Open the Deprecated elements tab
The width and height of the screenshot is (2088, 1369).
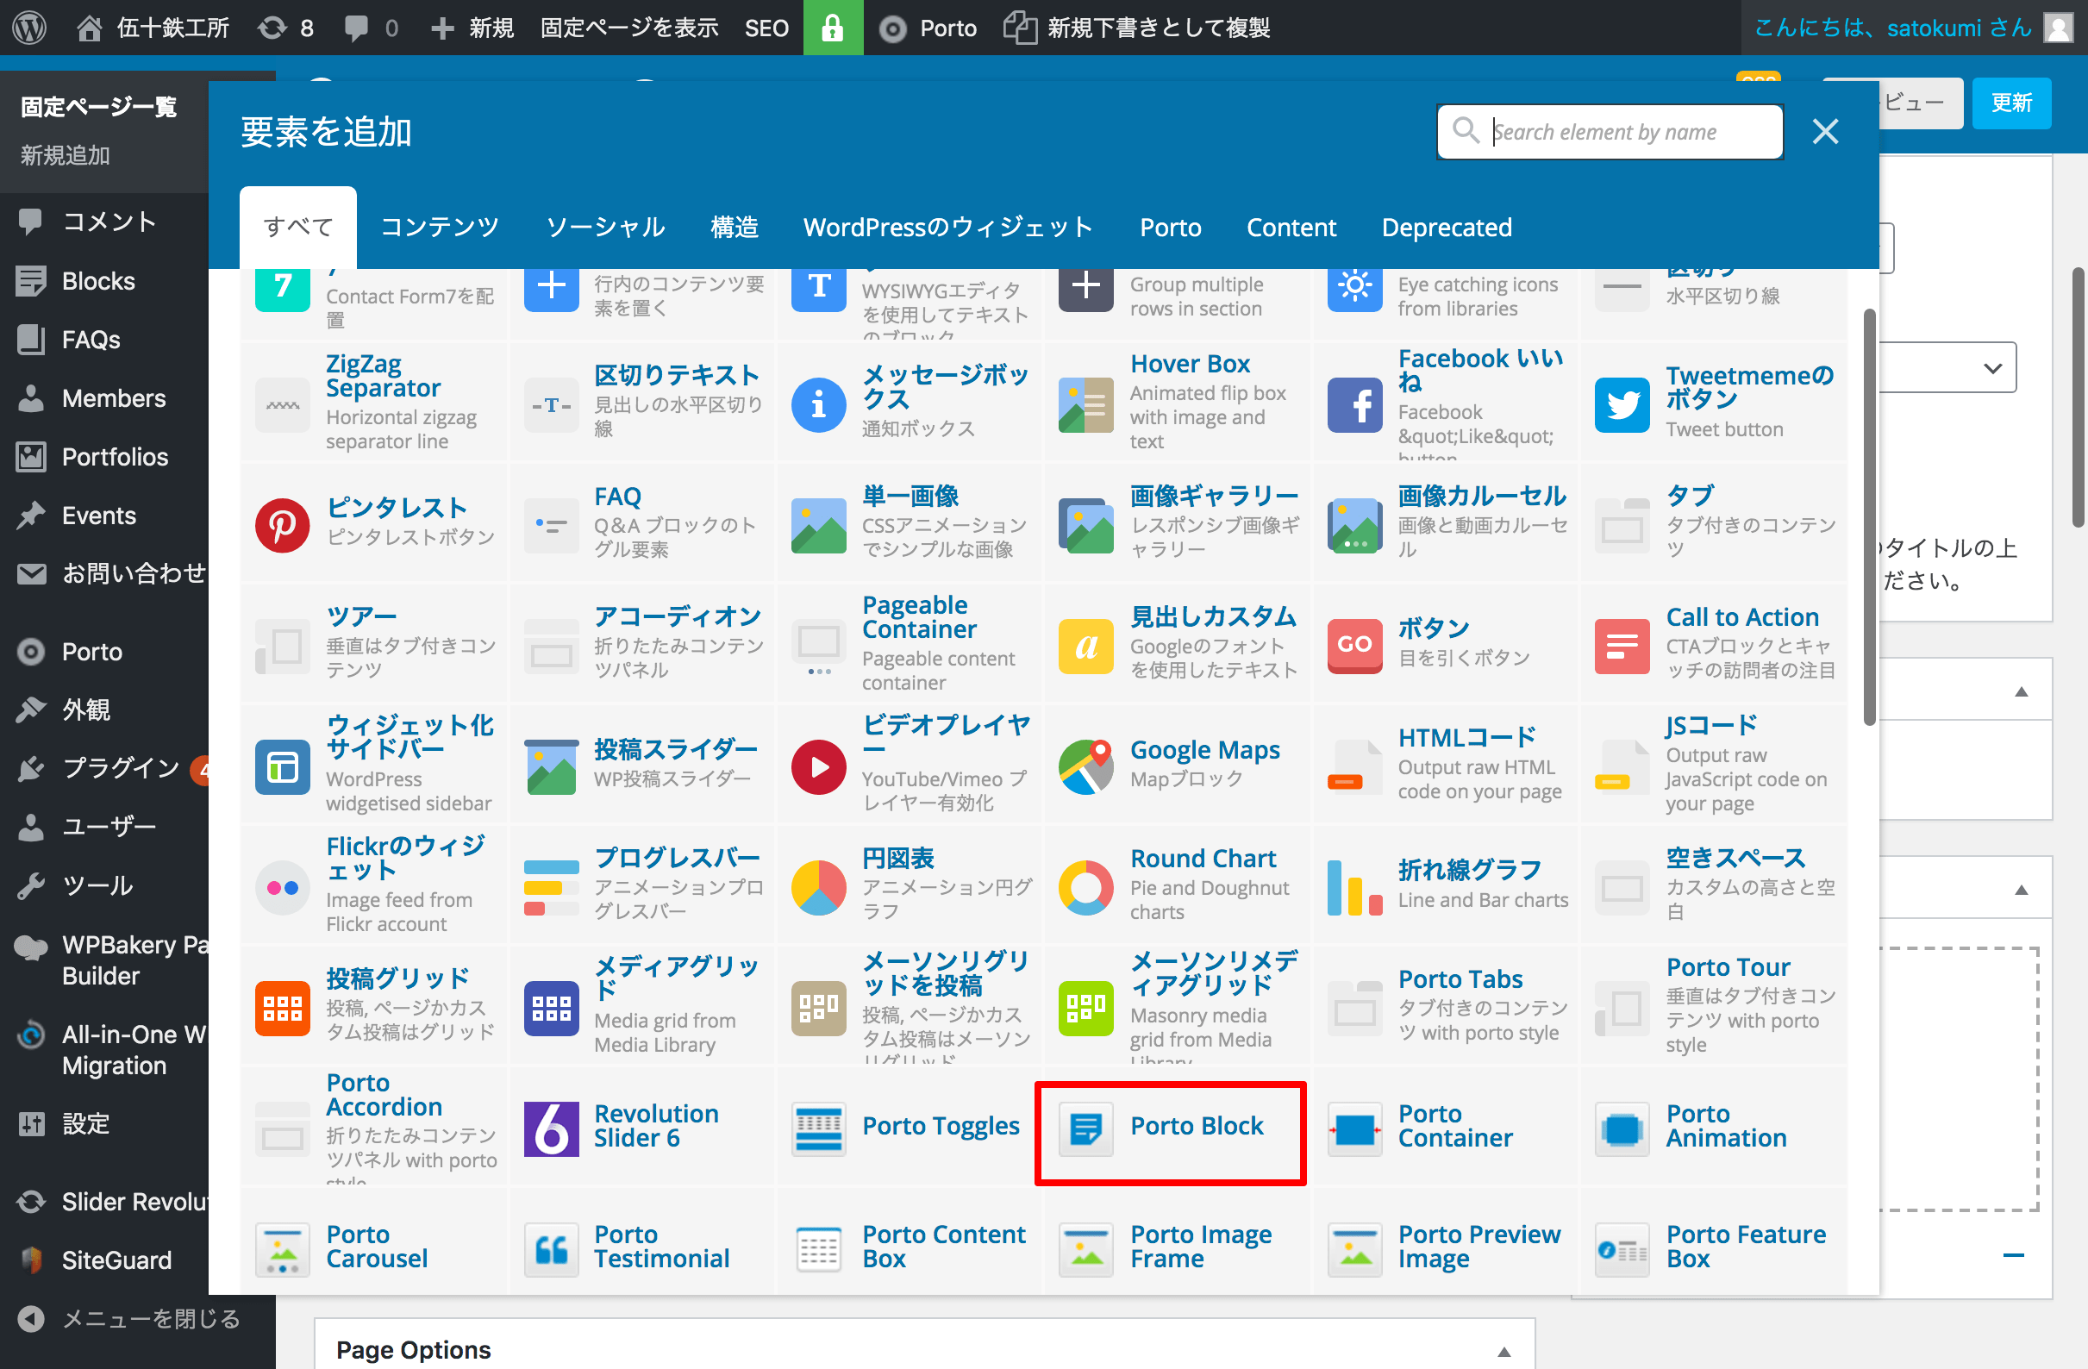point(1446,228)
